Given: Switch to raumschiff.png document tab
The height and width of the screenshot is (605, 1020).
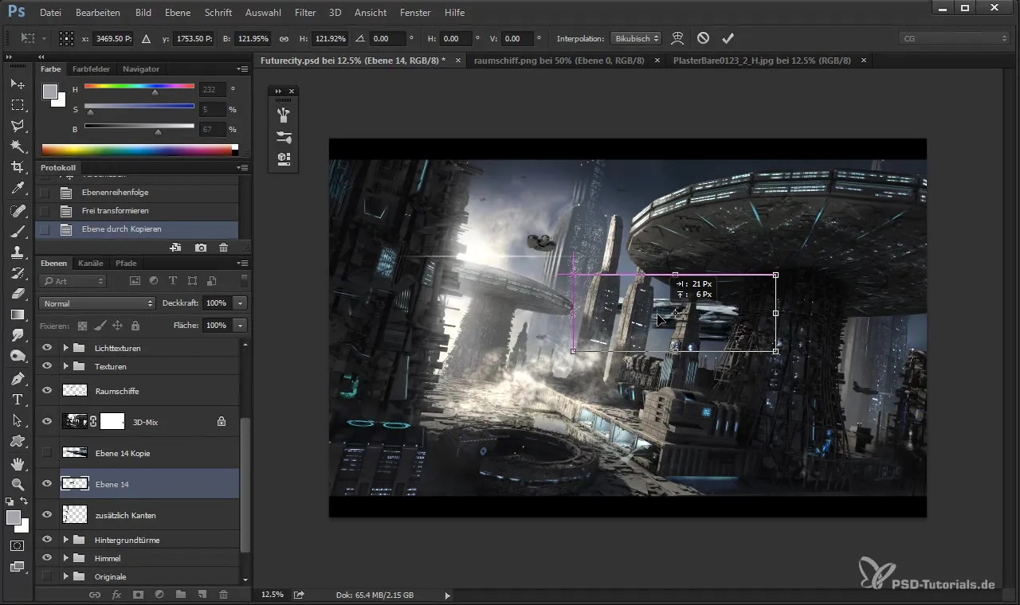Looking at the screenshot, I should click(x=559, y=60).
